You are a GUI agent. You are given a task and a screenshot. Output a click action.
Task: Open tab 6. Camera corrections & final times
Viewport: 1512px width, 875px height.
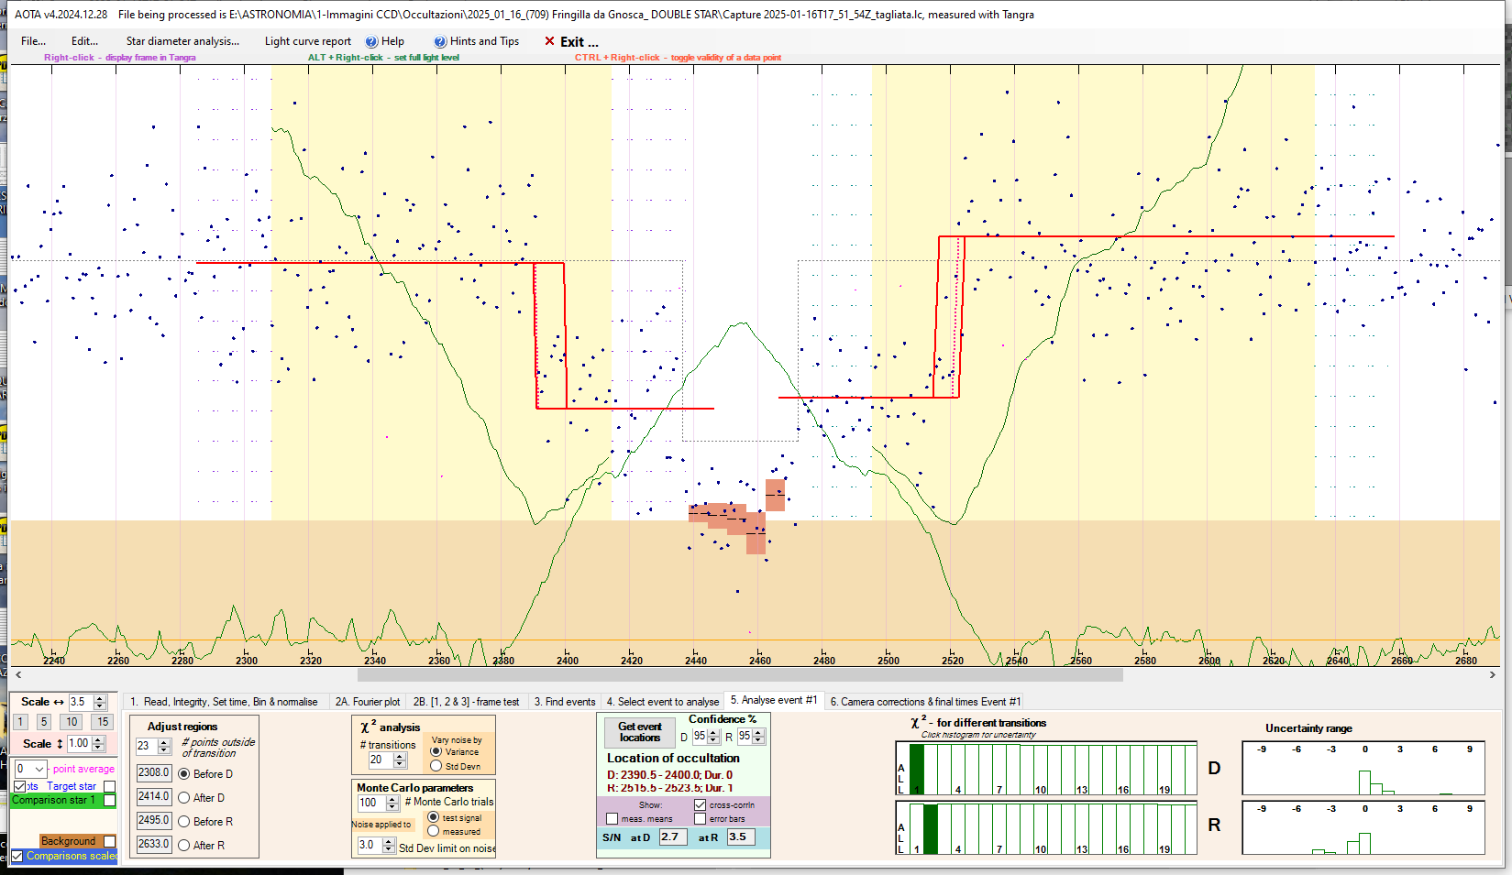click(925, 702)
